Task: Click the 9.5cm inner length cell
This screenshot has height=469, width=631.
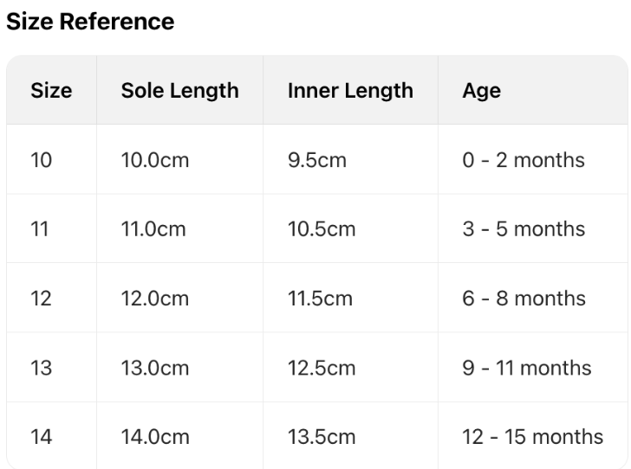Action: click(x=317, y=160)
